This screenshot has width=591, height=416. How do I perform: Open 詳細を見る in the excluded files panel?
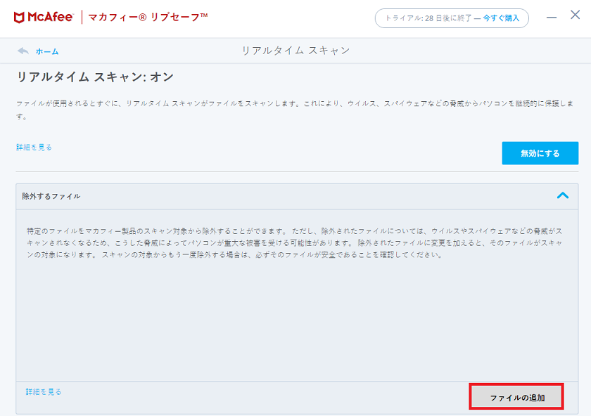[x=44, y=392]
